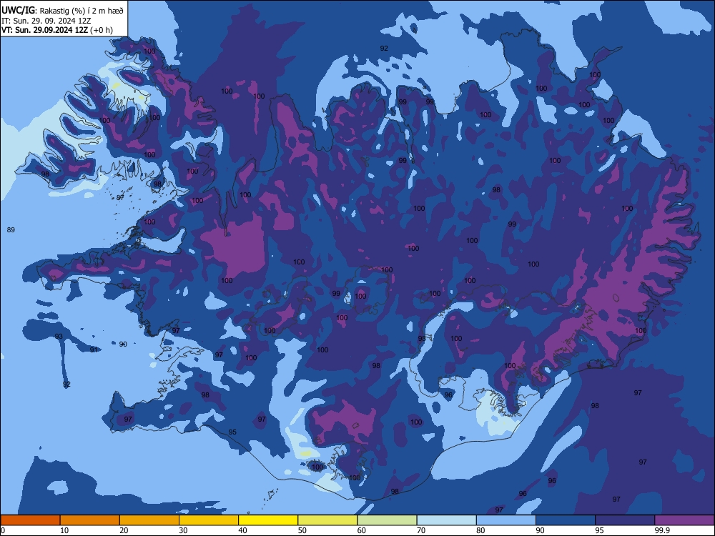Screen dimensions: 715x536
Task: Click the 'VT: Sun. 29.09.2024 12Z (+0 h)' line
Action: pyautogui.click(x=57, y=30)
